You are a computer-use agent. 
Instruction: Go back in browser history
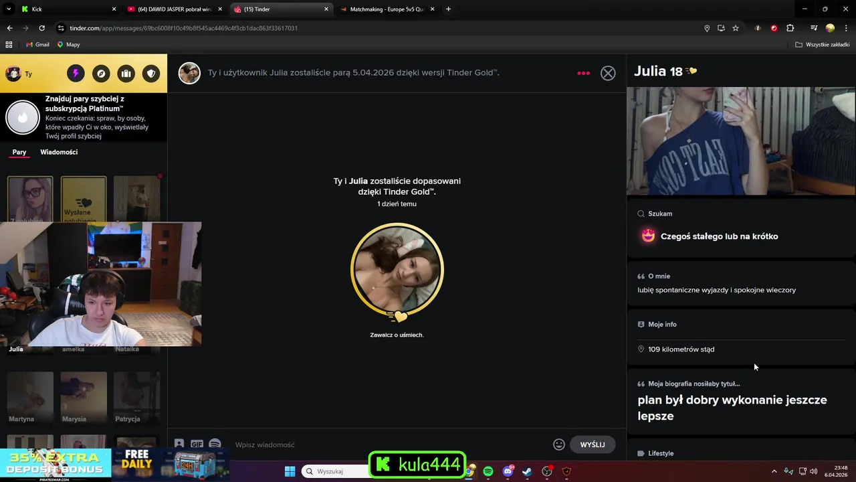click(x=9, y=28)
